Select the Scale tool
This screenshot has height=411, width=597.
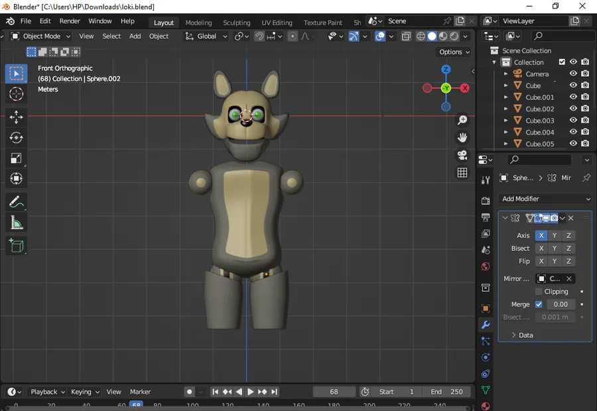tap(16, 158)
